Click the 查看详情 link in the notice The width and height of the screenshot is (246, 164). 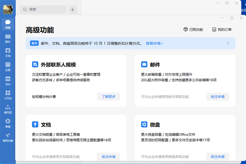coord(154,43)
